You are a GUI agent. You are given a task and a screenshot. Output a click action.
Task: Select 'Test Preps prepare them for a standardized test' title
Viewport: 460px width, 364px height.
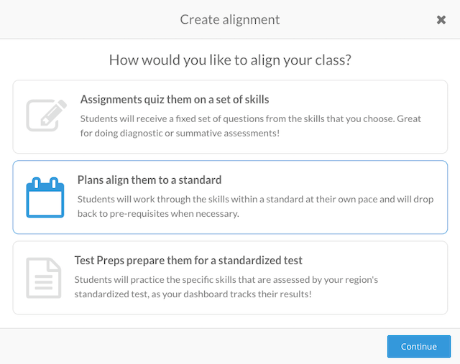[x=188, y=260]
